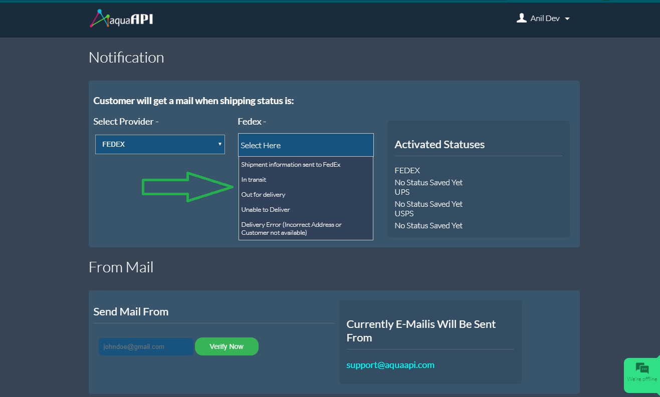Viewport: 660px width, 397px height.
Task: Click the 'UPS' entry under Activated Statuses
Action: click(x=402, y=192)
